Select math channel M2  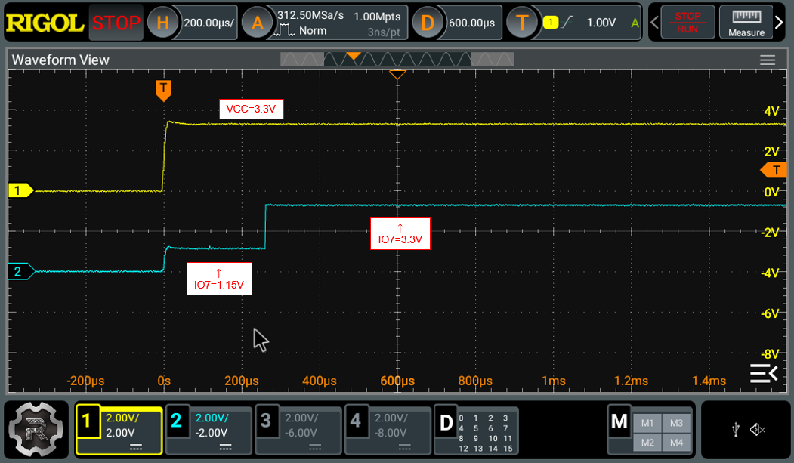pyautogui.click(x=647, y=443)
